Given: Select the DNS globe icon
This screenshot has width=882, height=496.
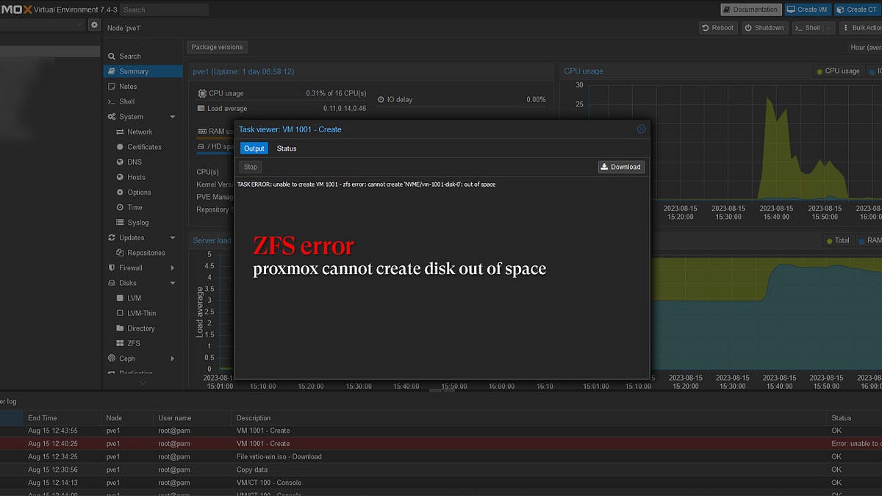Looking at the screenshot, I should pos(121,162).
